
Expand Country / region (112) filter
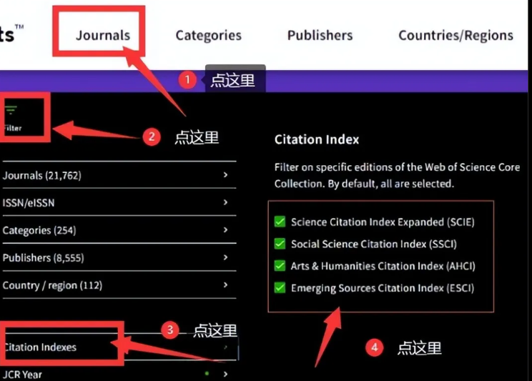point(114,285)
